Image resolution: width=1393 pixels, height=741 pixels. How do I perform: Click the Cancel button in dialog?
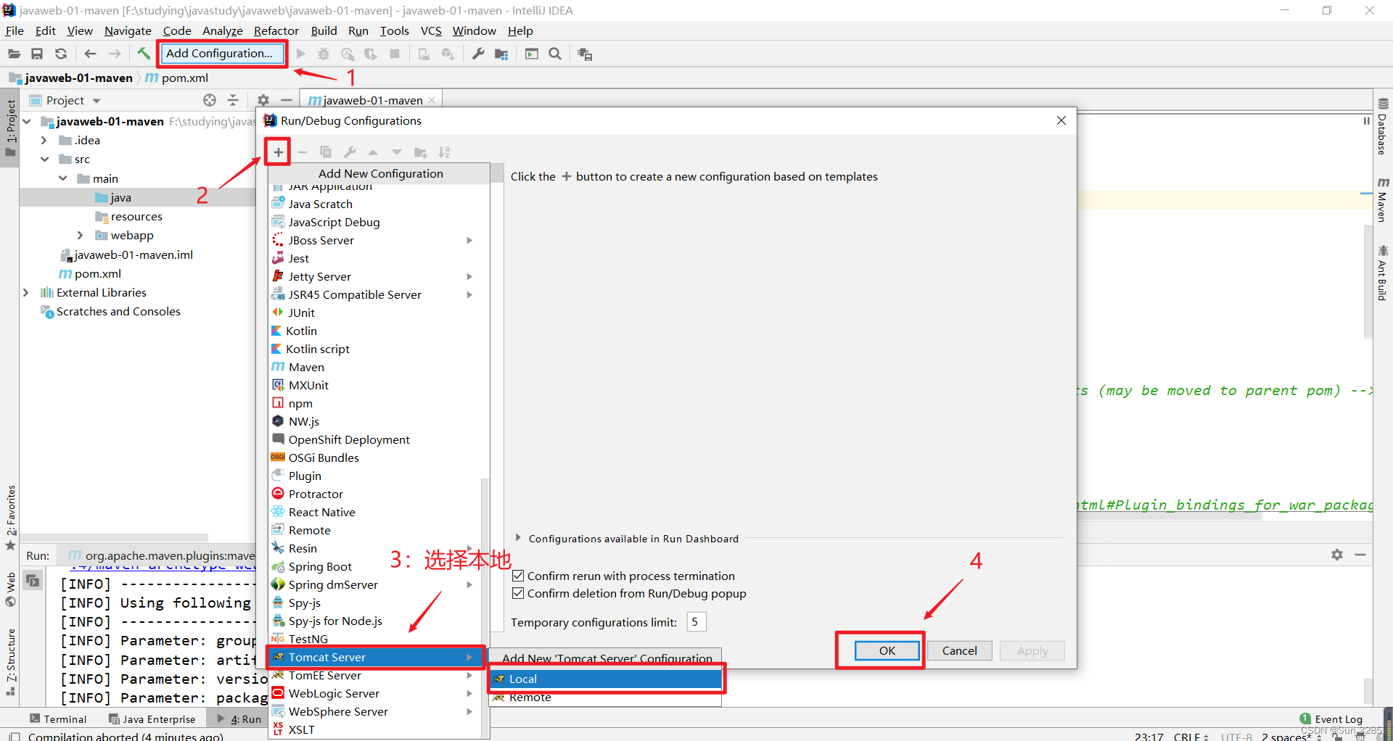point(959,650)
